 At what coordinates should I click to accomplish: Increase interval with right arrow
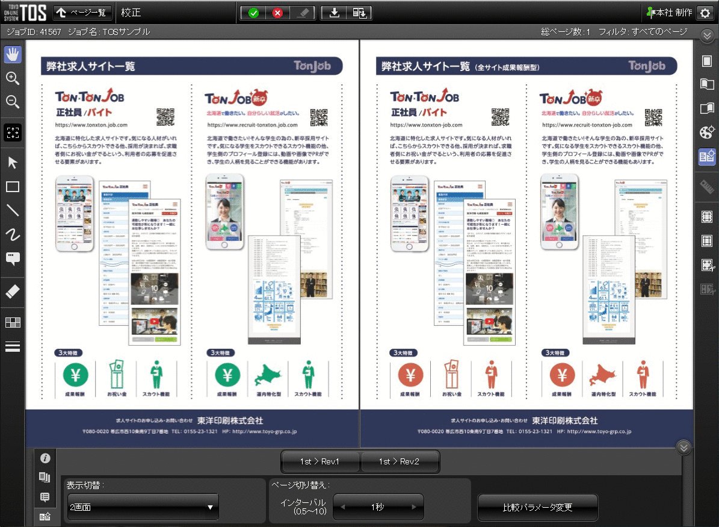(x=413, y=507)
